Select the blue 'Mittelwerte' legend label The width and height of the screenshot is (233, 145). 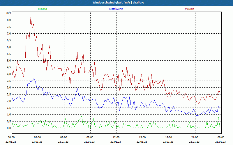point(116,9)
